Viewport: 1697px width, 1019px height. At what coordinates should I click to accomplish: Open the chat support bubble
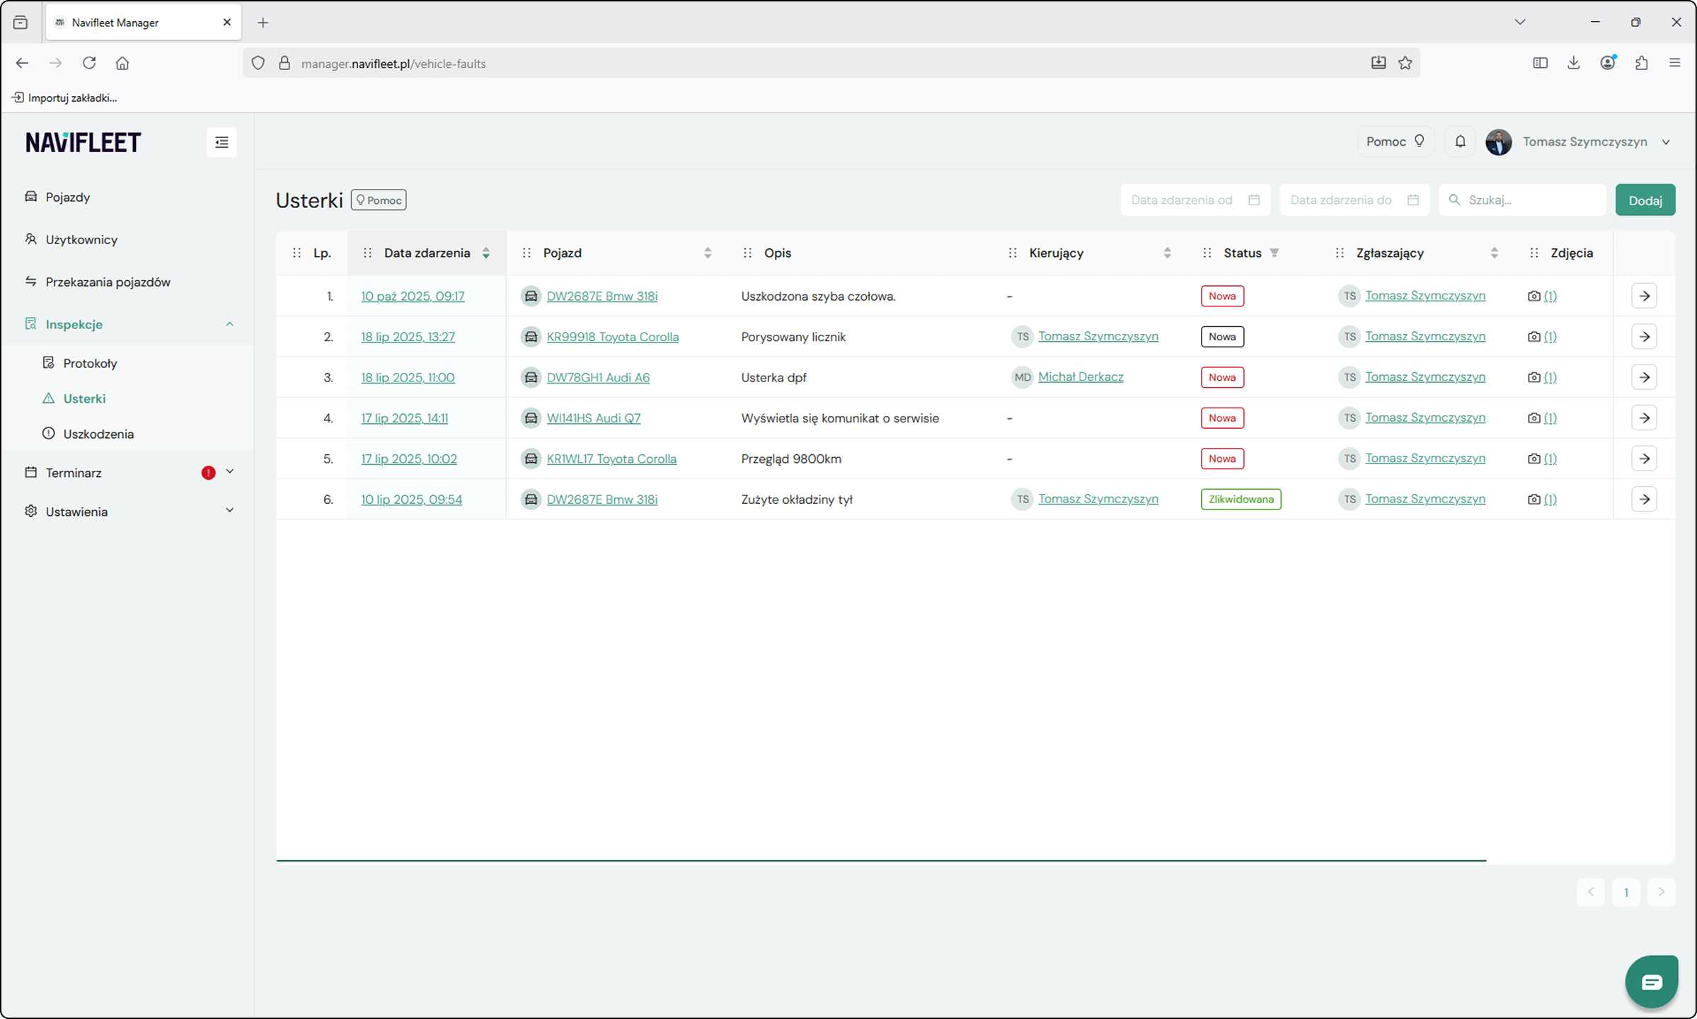click(1651, 981)
